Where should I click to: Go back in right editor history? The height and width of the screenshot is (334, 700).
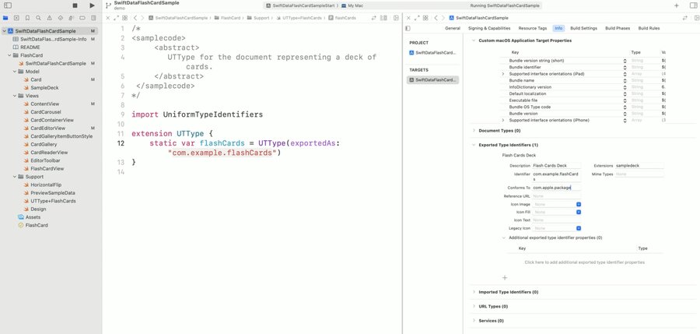point(436,18)
